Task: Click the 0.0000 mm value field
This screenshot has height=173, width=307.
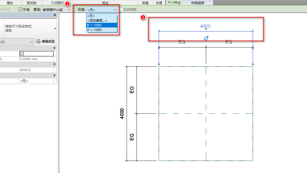Action: point(36,59)
